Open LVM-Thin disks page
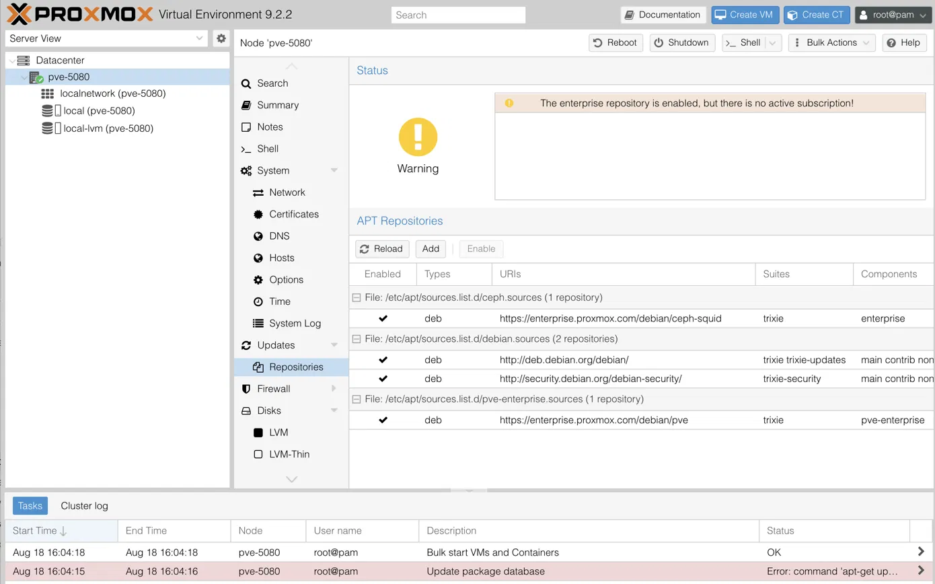Viewport: 935px width, 584px height. tap(291, 454)
